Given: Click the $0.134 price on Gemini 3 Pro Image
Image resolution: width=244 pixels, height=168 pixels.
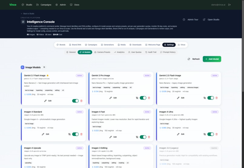Looking at the screenshot, I should click(95, 91).
